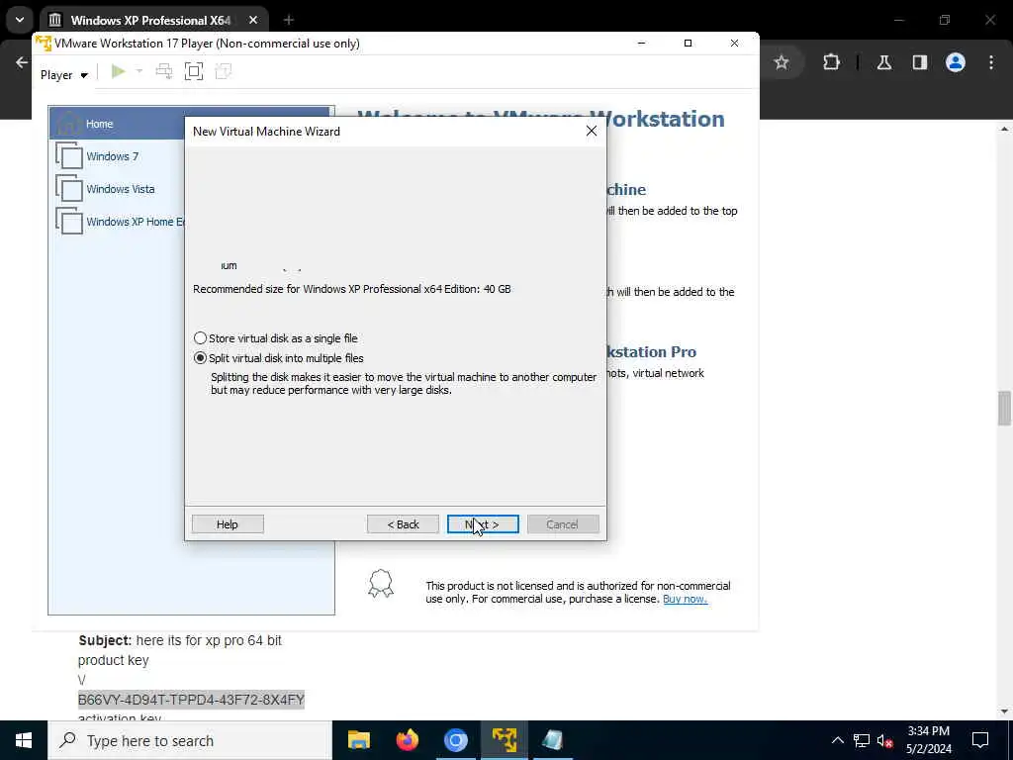Show hidden system tray icons
The image size is (1013, 760).
(x=837, y=740)
